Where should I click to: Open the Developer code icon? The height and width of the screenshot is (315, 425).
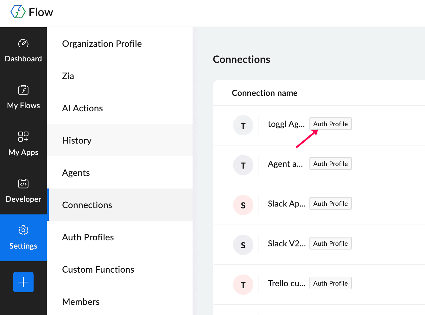click(23, 183)
